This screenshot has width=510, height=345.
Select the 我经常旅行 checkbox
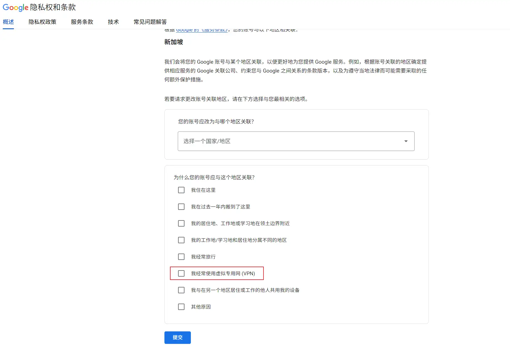coord(181,257)
